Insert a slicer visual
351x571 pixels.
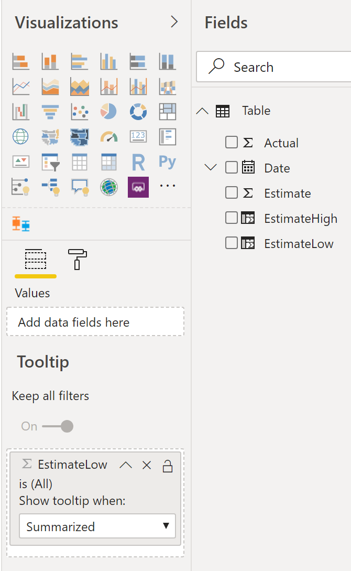(x=50, y=161)
